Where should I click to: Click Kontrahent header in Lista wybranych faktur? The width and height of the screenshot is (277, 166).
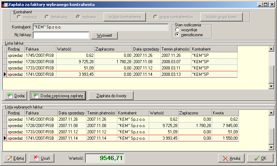click(133, 113)
